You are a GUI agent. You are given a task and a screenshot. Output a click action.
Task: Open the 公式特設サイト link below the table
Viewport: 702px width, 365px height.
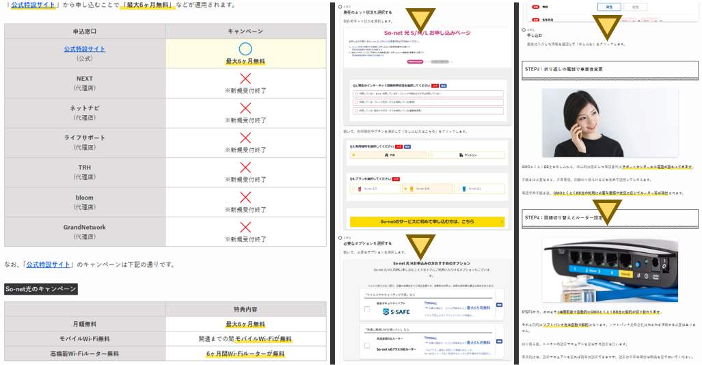pos(49,265)
